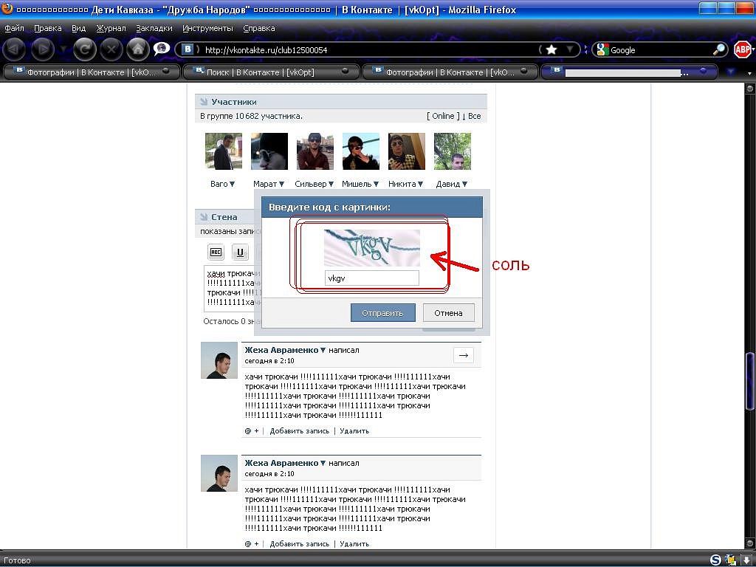This screenshot has width=756, height=567.
Task: Click the Adblock Plus ABP icon
Action: tap(742, 49)
